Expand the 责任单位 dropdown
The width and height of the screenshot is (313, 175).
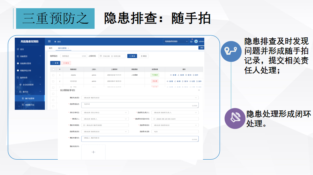[x=105, y=112]
